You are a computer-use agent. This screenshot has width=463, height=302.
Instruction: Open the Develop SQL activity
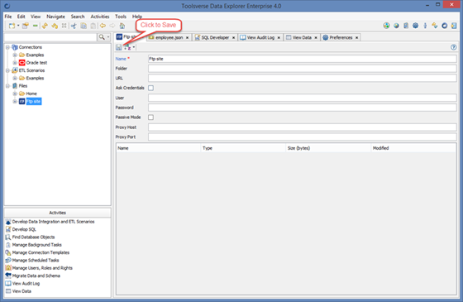click(x=24, y=229)
